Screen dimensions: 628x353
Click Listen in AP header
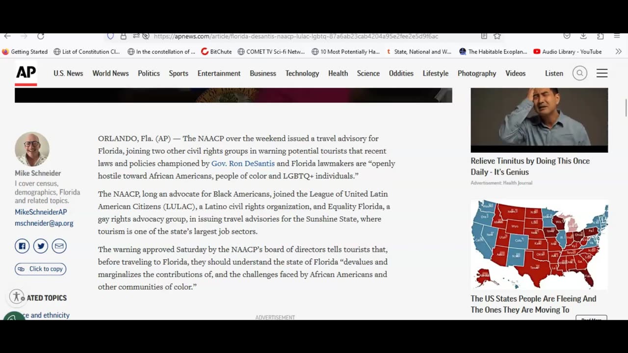click(x=554, y=74)
